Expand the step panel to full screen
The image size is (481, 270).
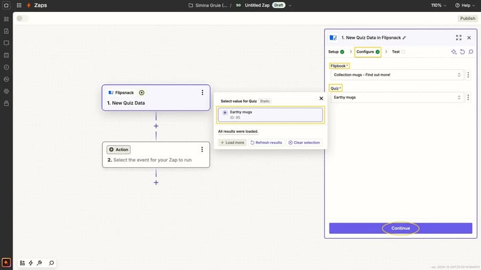(x=458, y=37)
